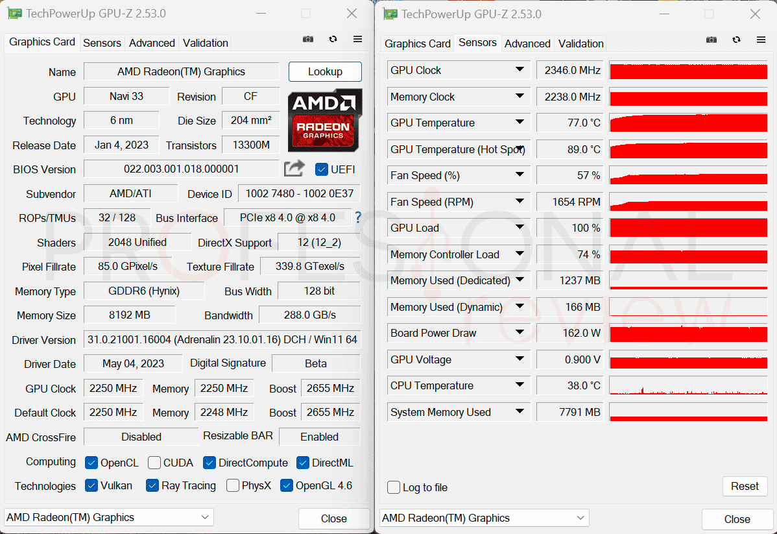
Task: Click the Board Power Draw sensor graph
Action: pyautogui.click(x=688, y=333)
